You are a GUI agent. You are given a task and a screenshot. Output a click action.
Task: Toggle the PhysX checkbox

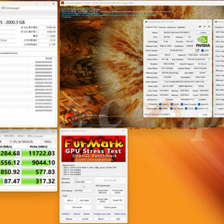(186, 109)
